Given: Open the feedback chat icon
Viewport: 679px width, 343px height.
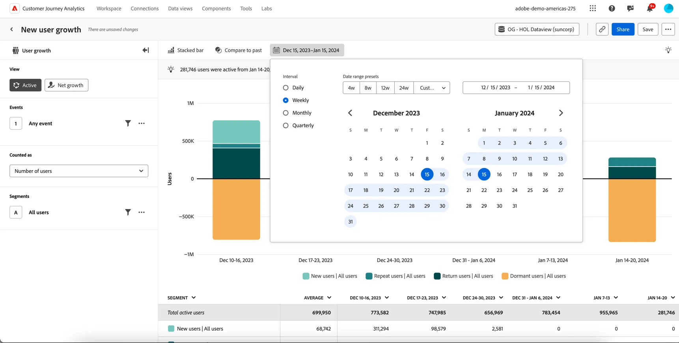Looking at the screenshot, I should pyautogui.click(x=630, y=8).
